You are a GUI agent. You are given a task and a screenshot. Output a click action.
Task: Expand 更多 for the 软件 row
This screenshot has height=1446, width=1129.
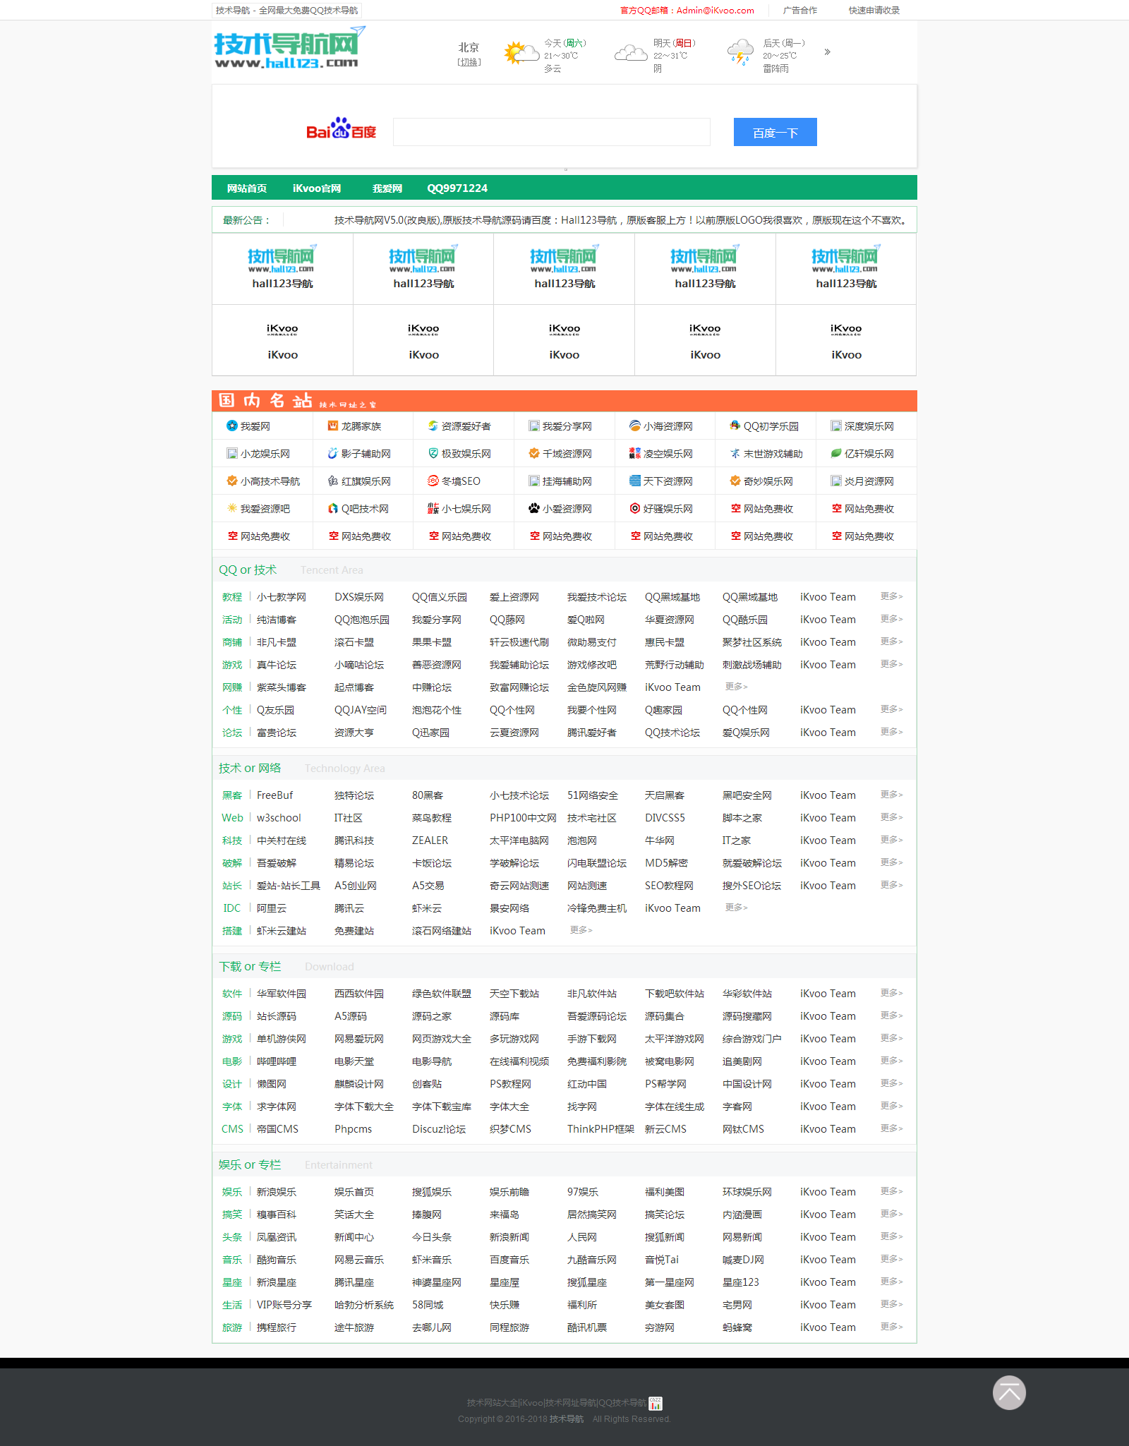pos(891,993)
